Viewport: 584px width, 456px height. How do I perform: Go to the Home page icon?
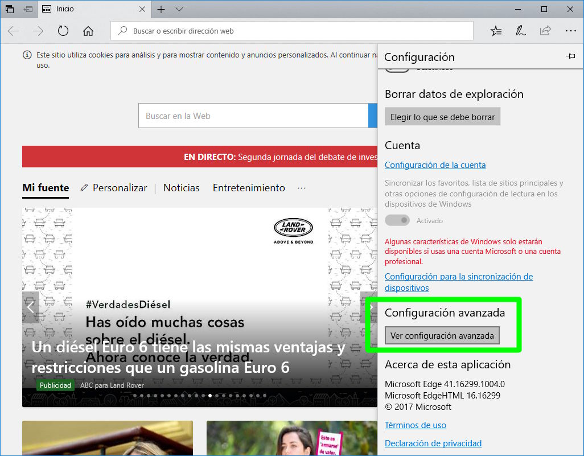[x=88, y=31]
